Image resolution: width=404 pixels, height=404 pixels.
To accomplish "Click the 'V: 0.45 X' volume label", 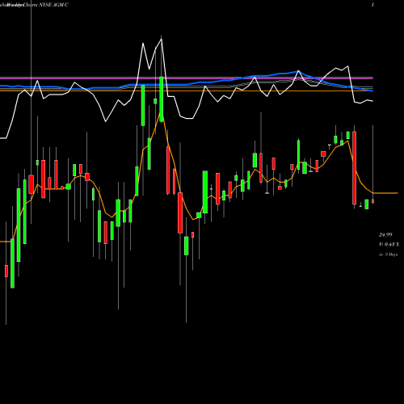I will 389,245.
